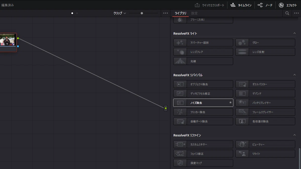
Task: Switch to the Library (ライブラリ) tab
Action: [x=180, y=13]
